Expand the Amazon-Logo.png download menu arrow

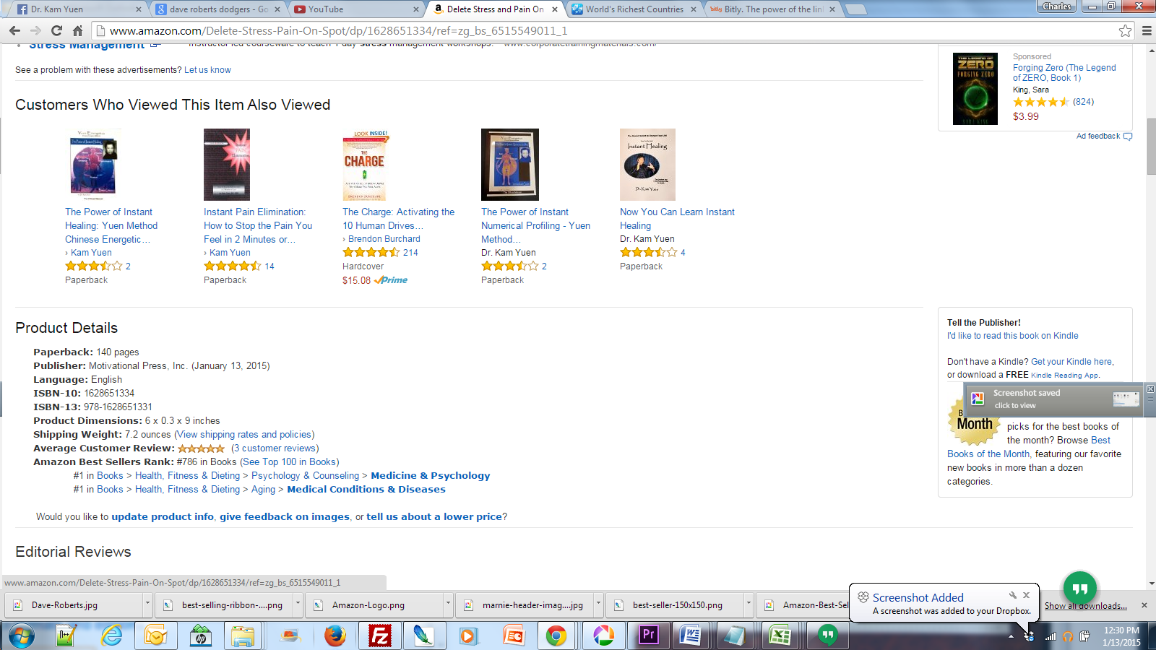[x=448, y=604]
